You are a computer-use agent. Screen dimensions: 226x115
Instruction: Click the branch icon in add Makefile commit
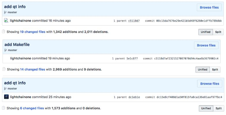click(x=5, y=50)
